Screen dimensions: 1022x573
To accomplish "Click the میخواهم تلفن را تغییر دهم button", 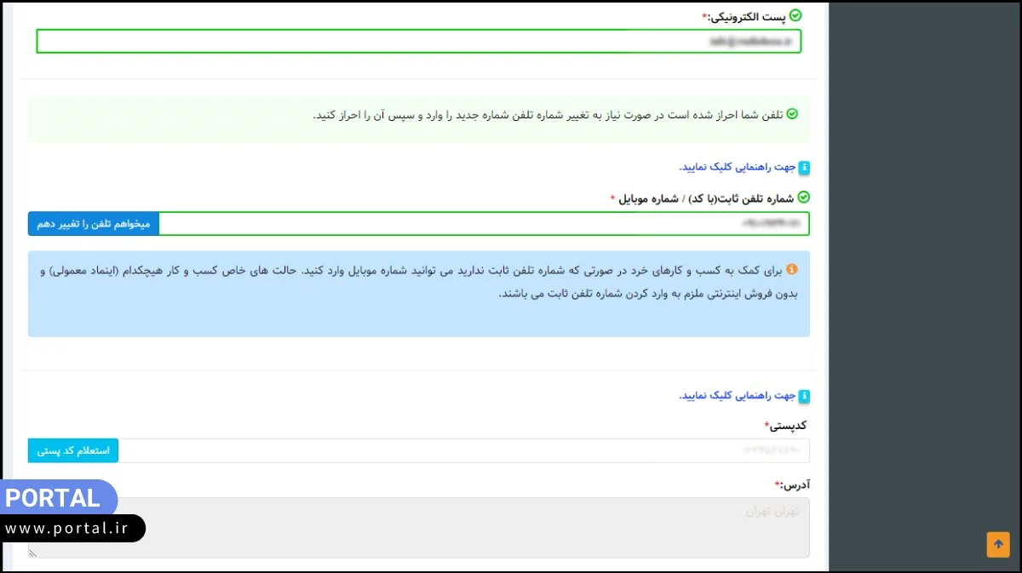I will click(92, 224).
